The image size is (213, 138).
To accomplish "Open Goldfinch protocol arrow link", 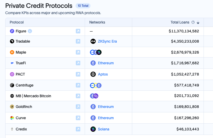I will [78, 107].
